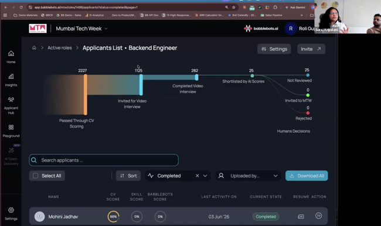Click the Mohini Jadhav name

[x=63, y=217]
